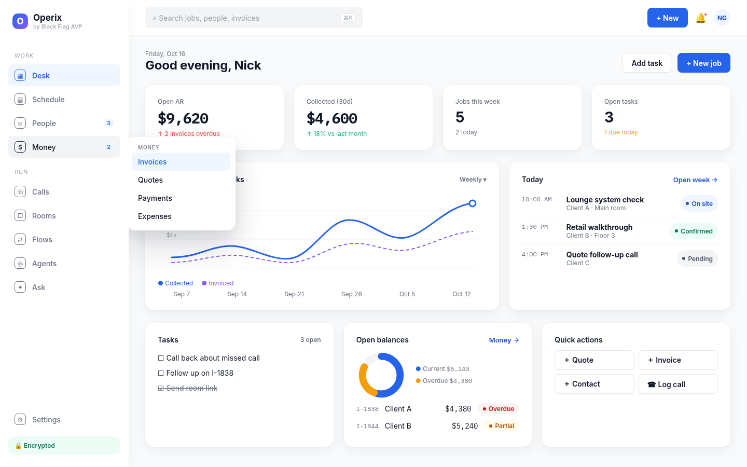This screenshot has width=747, height=467.
Task: Open Calls using the phone icon
Action: [x=20, y=192]
